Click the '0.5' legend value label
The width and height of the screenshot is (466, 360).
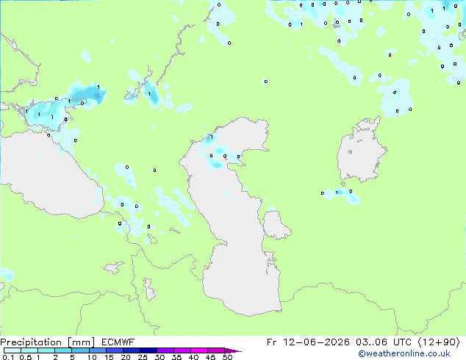pyautogui.click(x=25, y=357)
